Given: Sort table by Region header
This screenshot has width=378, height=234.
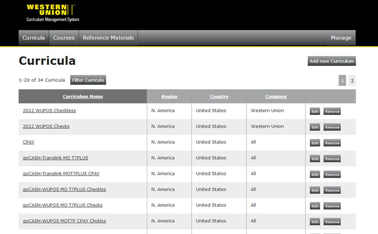Looking at the screenshot, I should pos(169,96).
